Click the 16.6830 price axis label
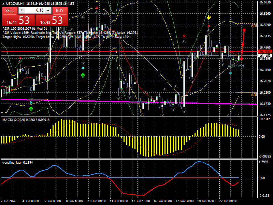 point(265,2)
